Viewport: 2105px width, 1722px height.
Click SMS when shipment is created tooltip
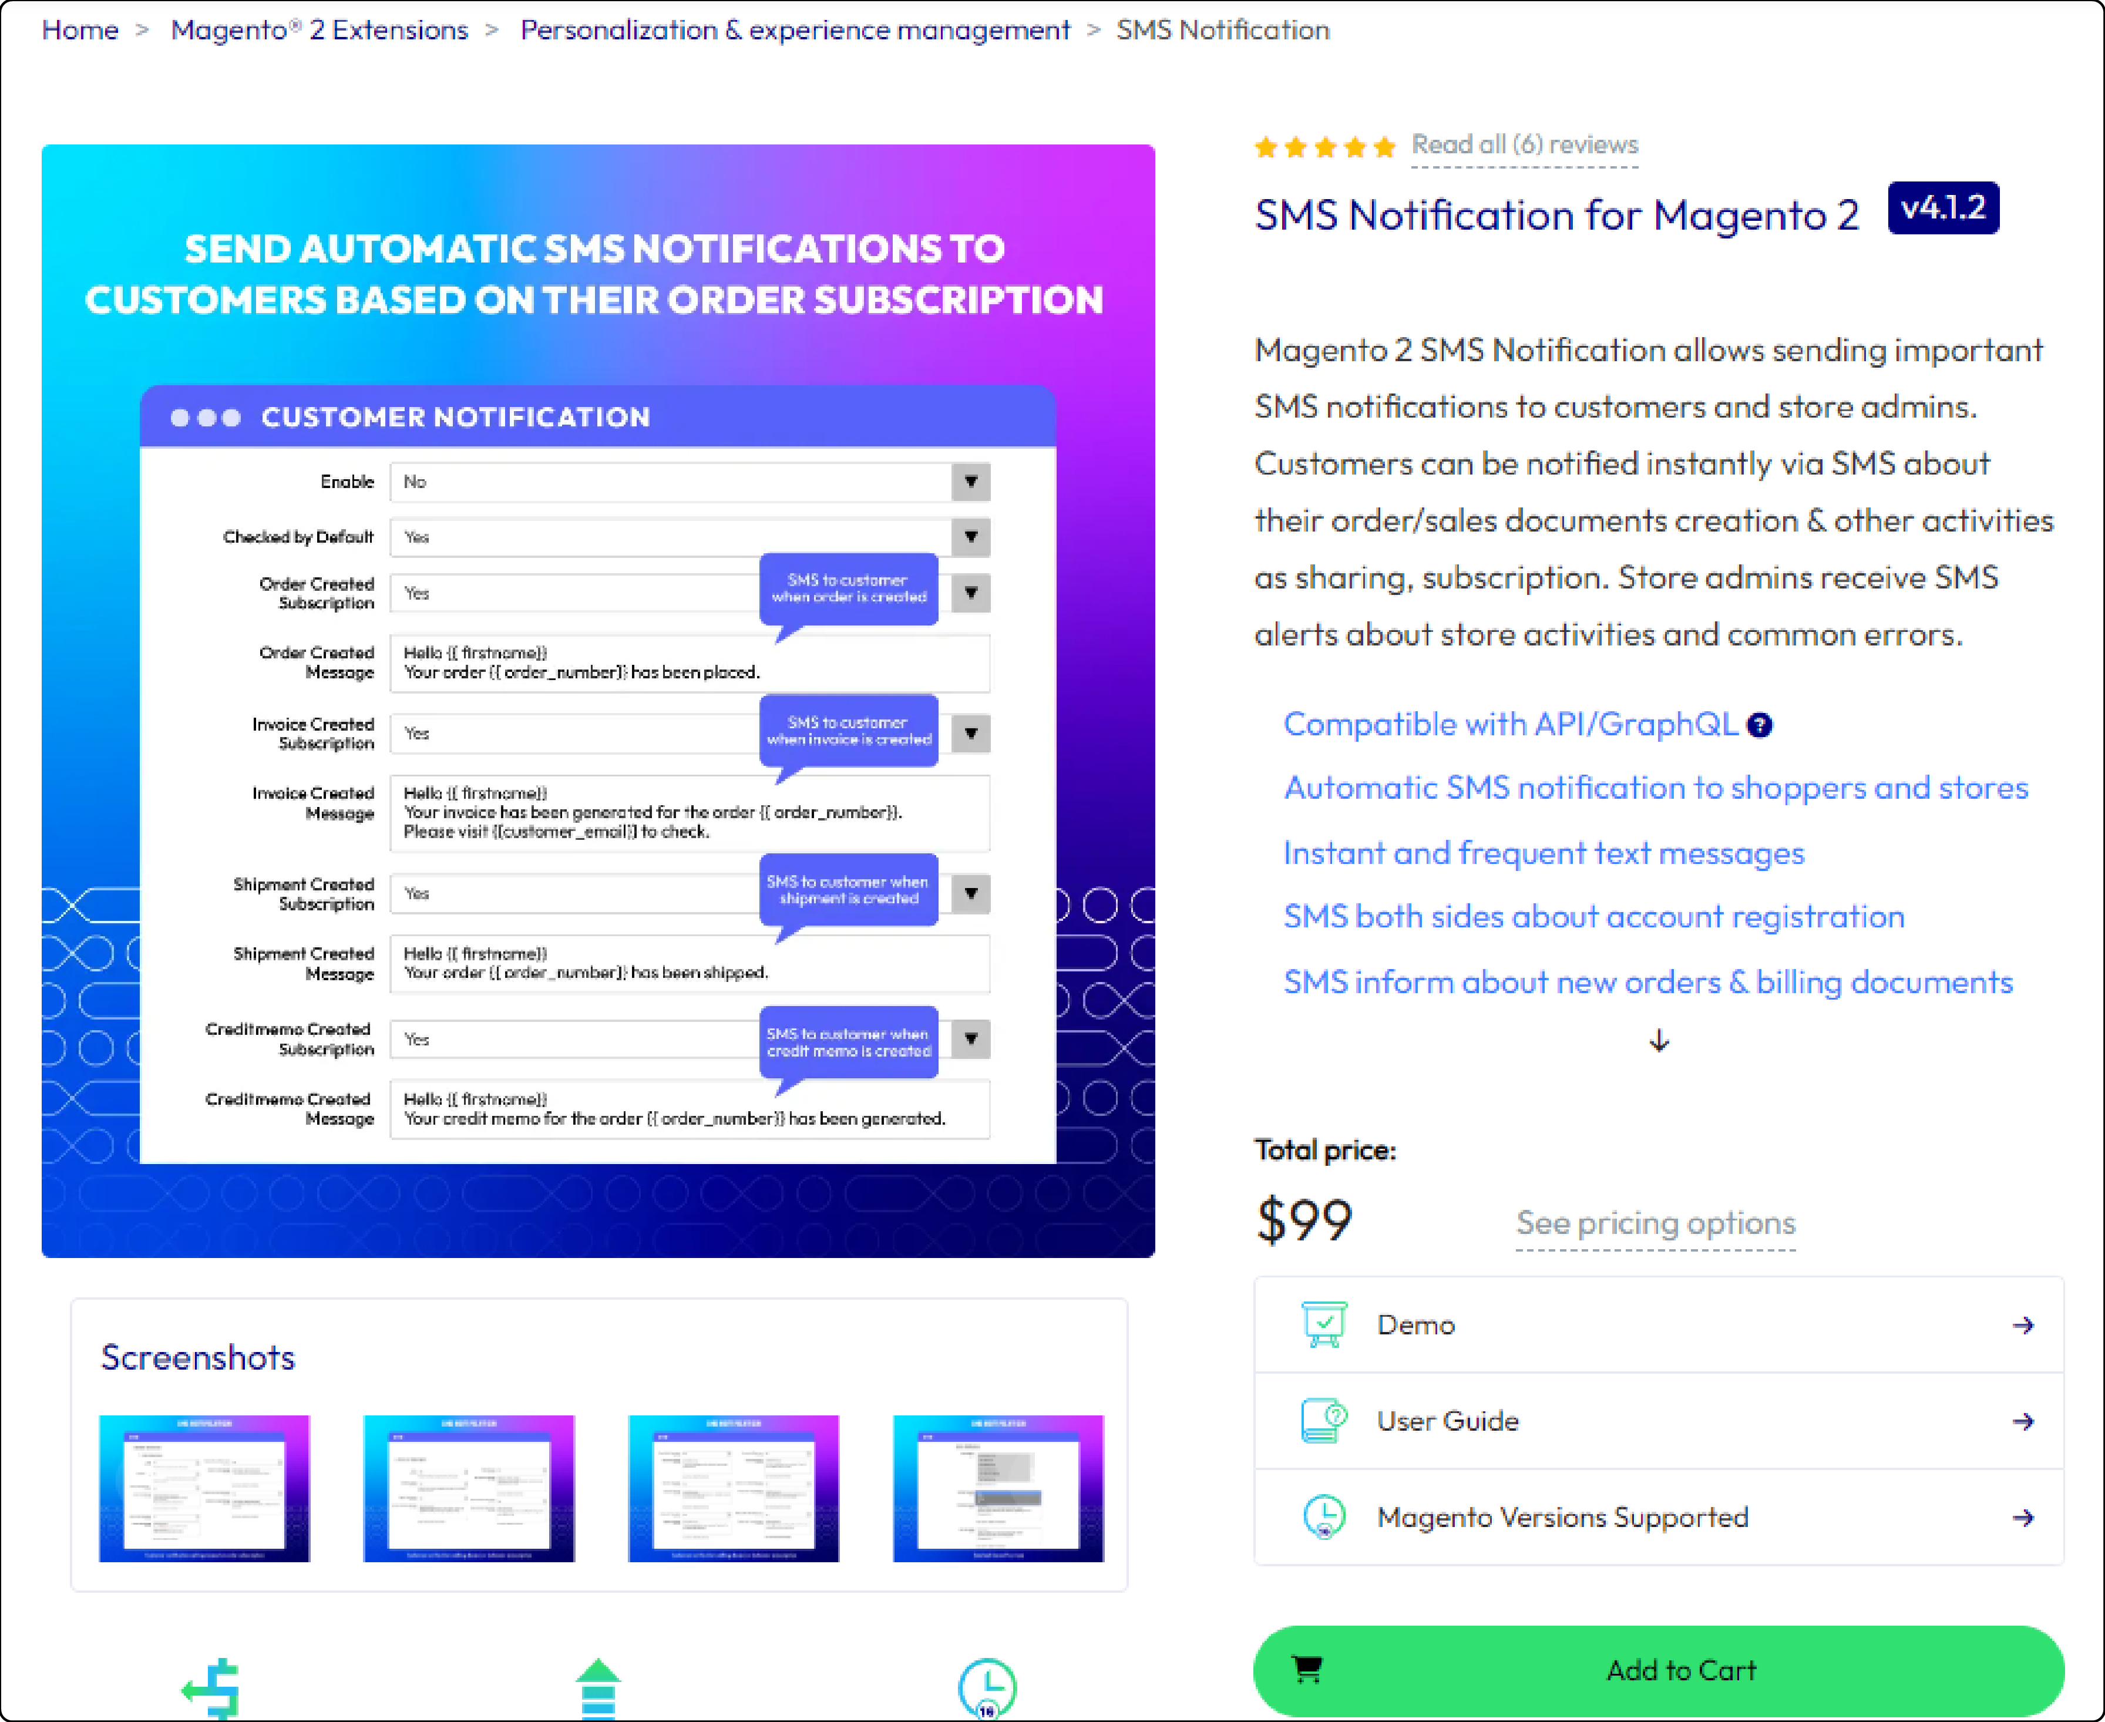[848, 890]
